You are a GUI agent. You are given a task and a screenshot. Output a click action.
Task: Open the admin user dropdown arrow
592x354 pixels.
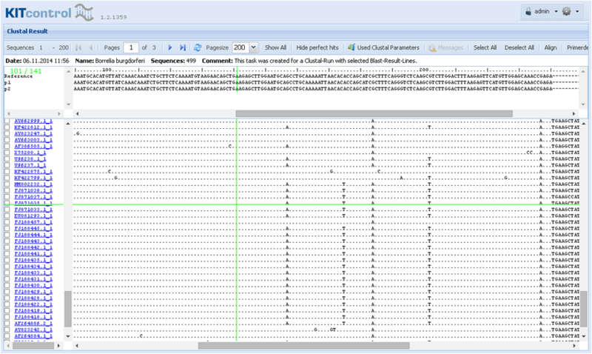[556, 12]
